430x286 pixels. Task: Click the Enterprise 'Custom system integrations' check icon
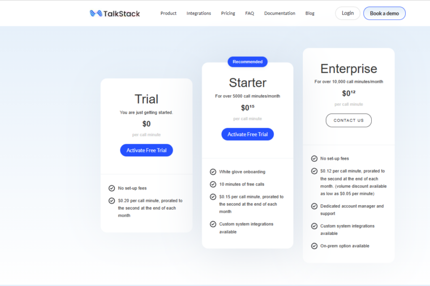tap(314, 226)
